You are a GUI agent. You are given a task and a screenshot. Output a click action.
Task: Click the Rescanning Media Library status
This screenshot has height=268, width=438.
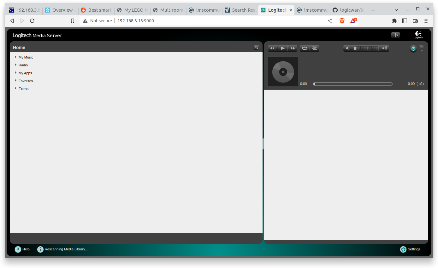[x=62, y=249]
